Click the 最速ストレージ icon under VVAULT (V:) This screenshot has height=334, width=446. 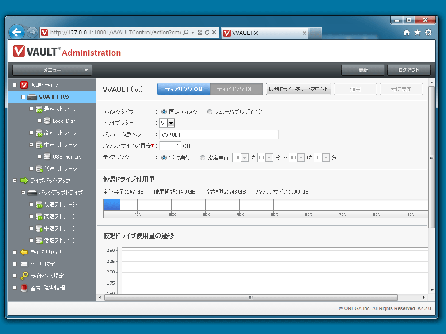click(39, 109)
